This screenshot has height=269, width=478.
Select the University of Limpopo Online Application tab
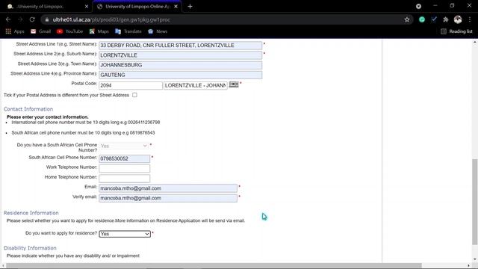pos(137,7)
